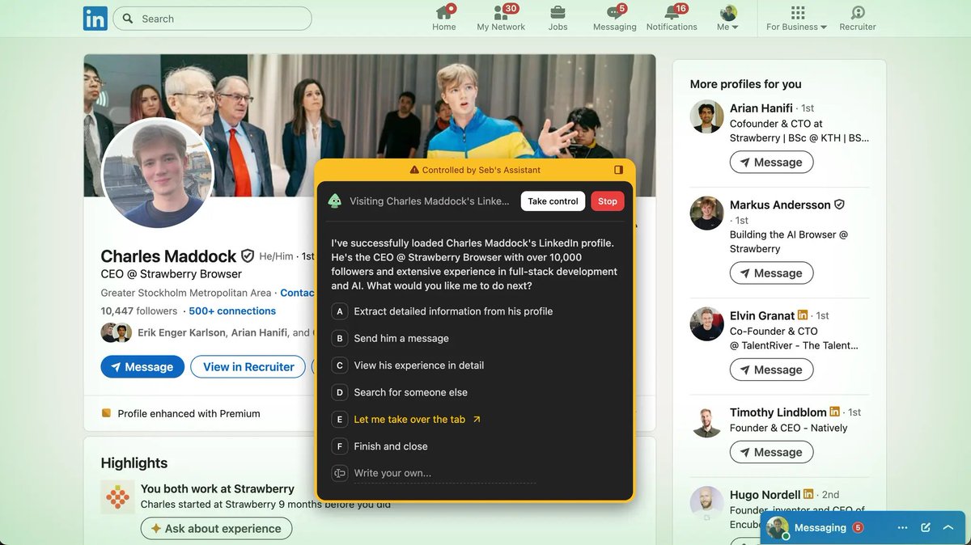This screenshot has height=545, width=971.
Task: Click 'Profile enhanced with Premium' text
Action: click(189, 413)
